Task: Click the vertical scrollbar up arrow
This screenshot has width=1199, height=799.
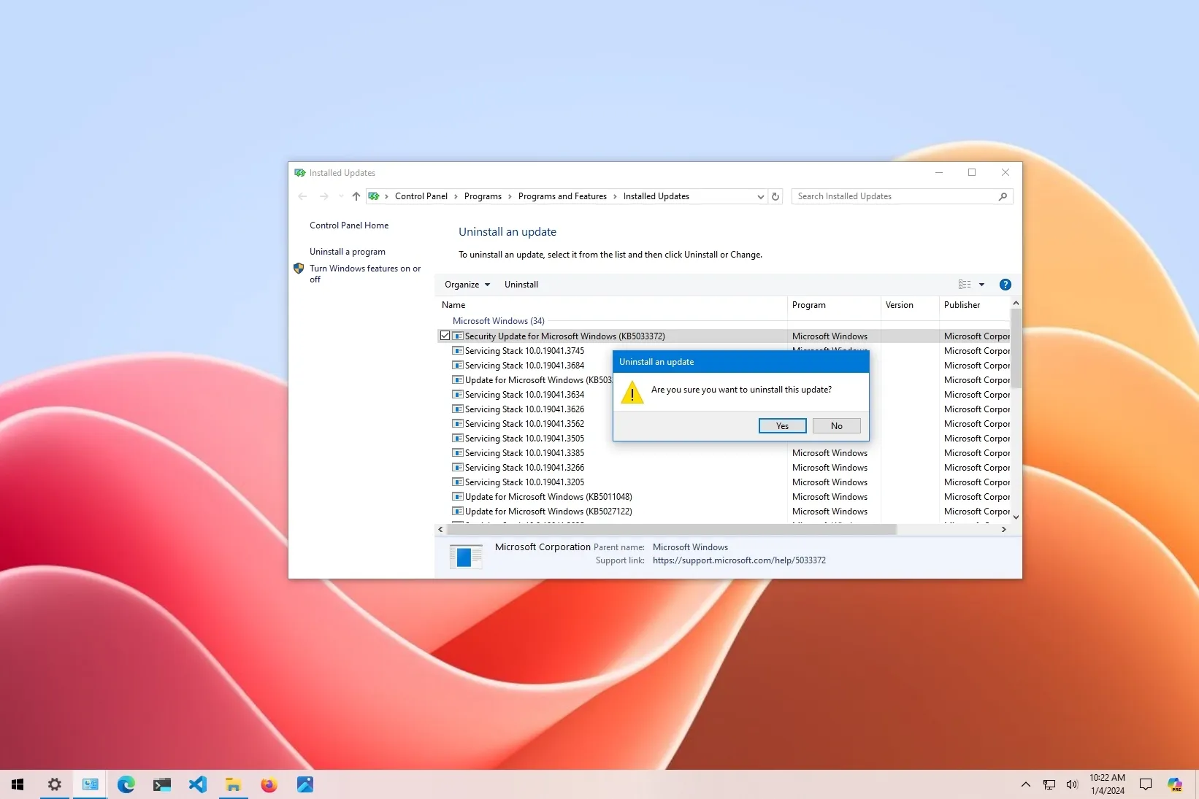Action: (1016, 303)
